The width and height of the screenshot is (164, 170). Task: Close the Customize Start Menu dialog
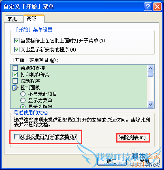point(157,6)
